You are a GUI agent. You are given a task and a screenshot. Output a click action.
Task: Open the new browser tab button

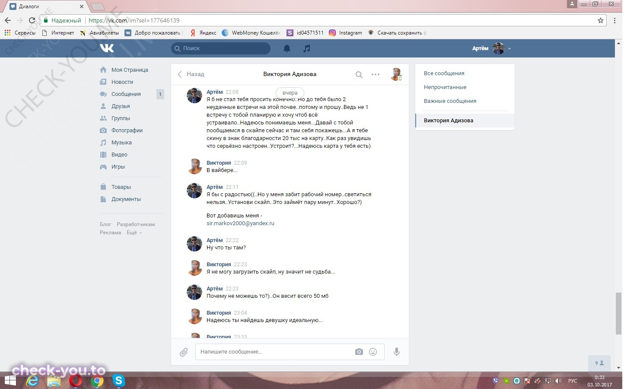coord(98,6)
